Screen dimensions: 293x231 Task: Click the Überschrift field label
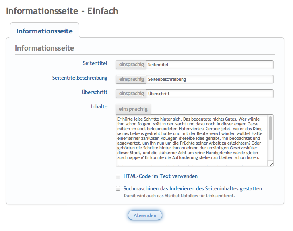pyautogui.click(x=94, y=92)
